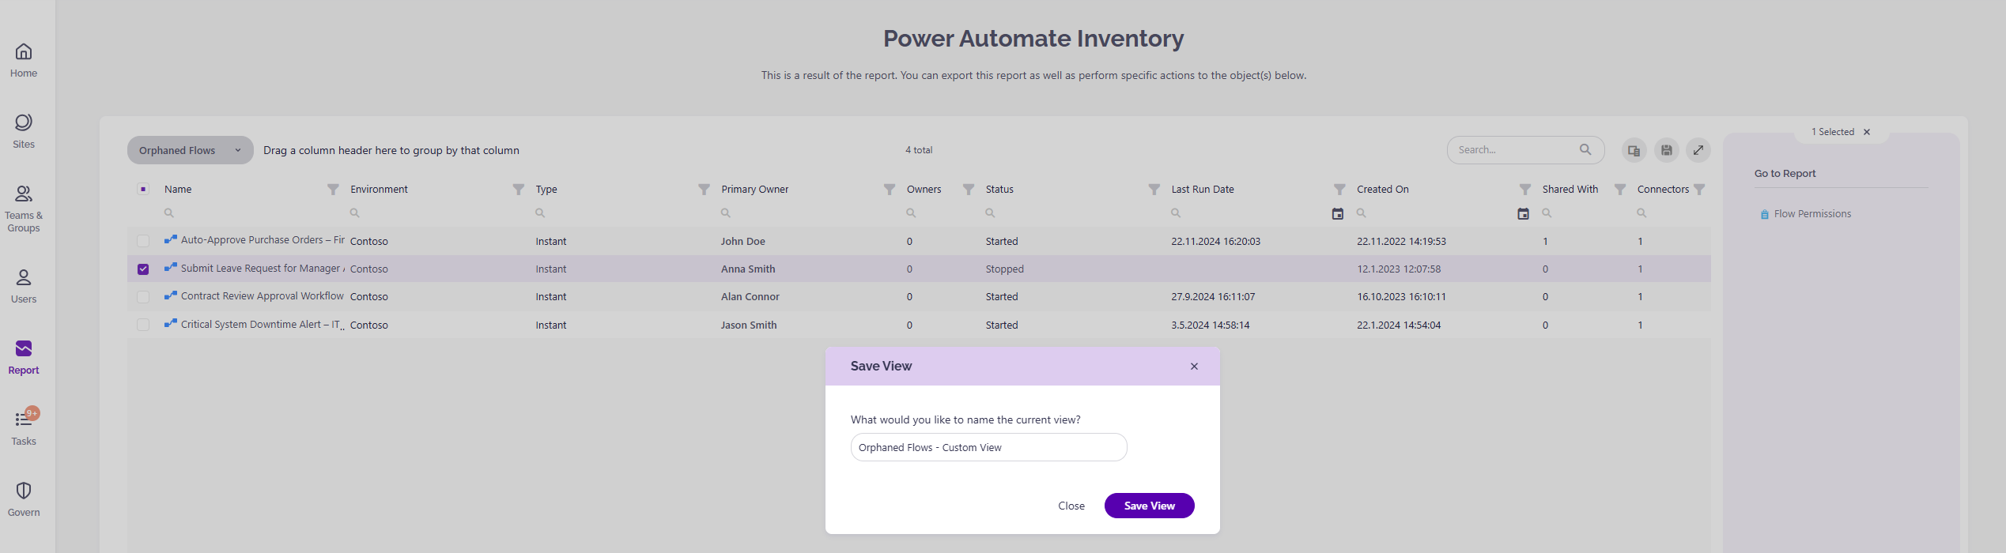Click the magnifier in Search box

coord(1585,149)
